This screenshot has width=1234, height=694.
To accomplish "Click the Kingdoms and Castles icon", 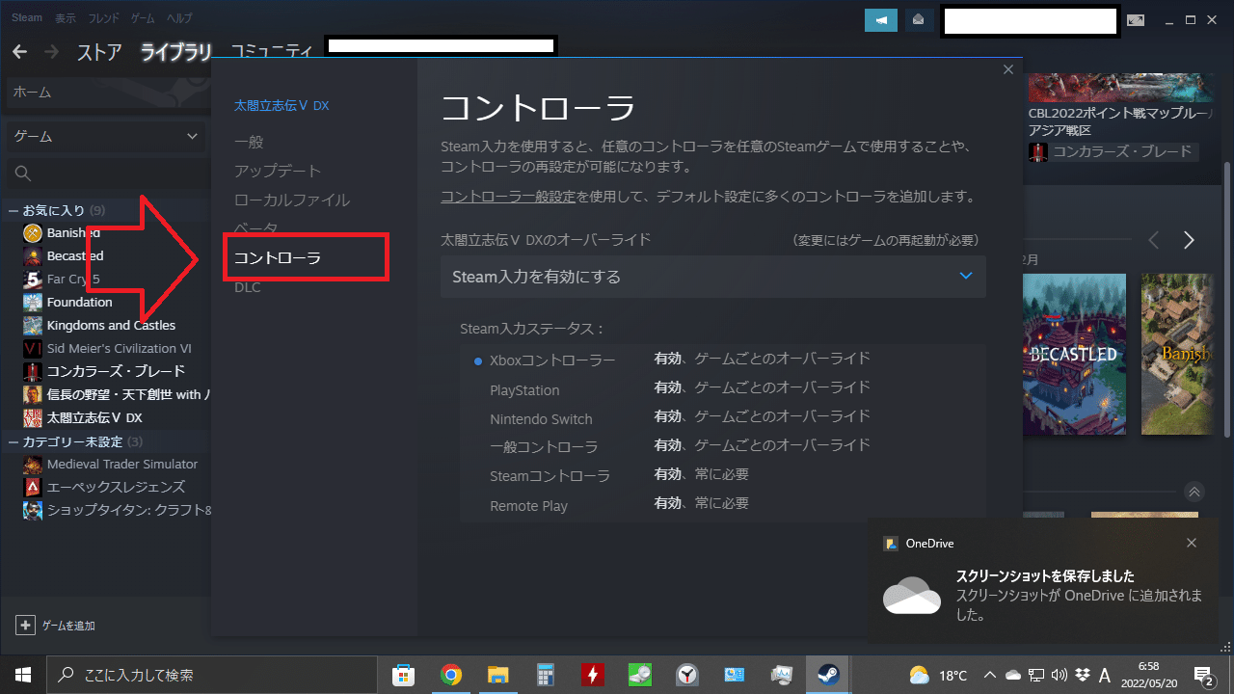I will pos(33,326).
